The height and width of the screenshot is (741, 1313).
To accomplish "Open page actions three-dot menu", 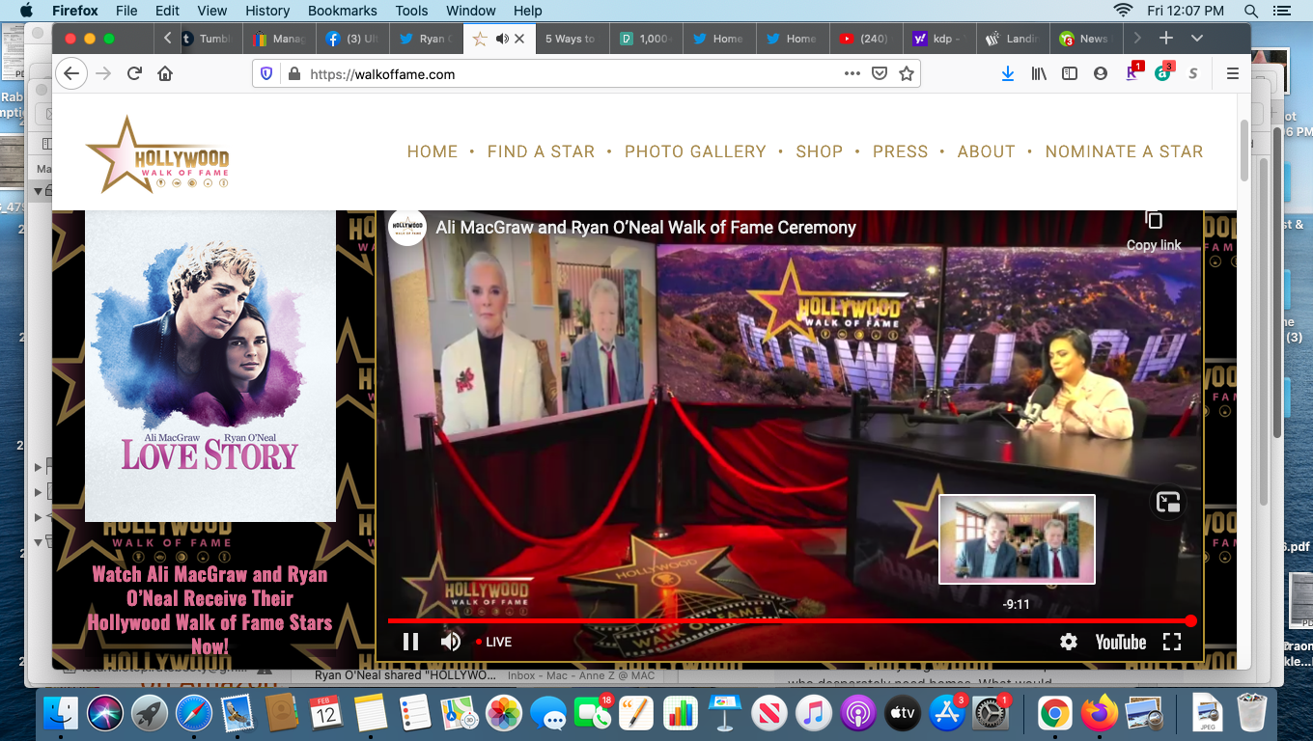I will (852, 73).
